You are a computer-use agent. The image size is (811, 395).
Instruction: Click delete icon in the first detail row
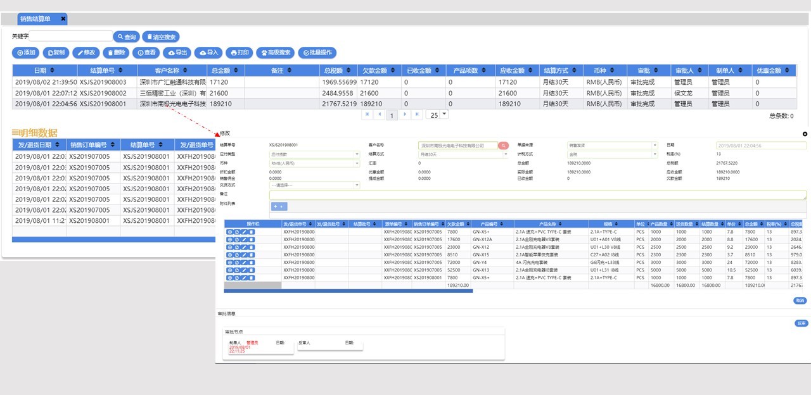252,232
